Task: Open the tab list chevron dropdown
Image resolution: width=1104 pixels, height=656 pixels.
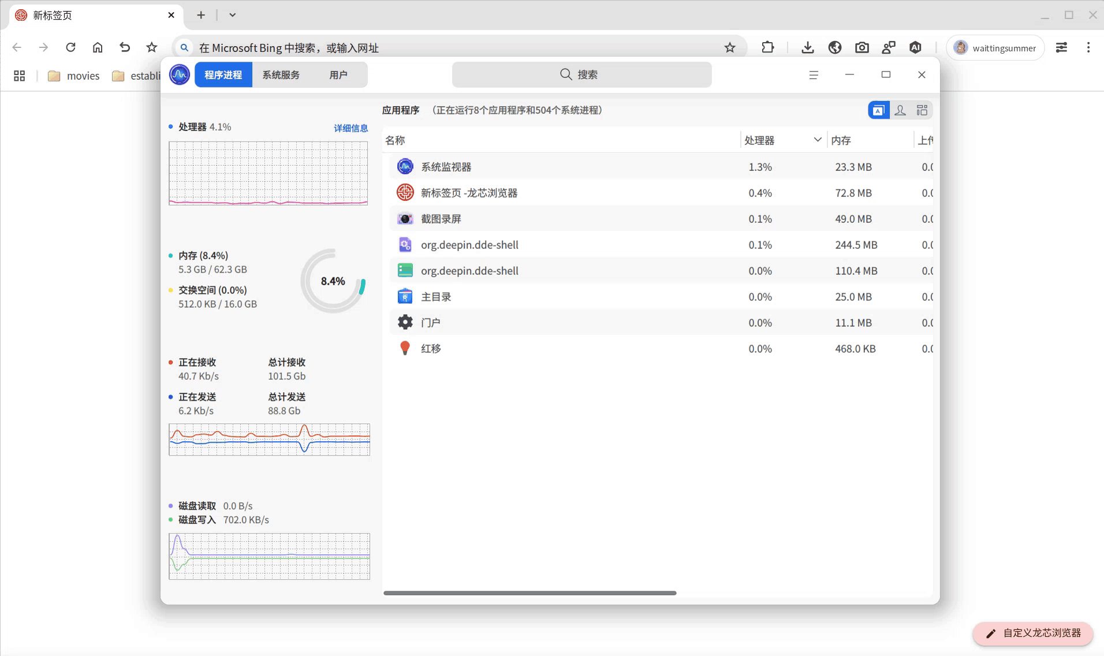Action: click(x=232, y=15)
